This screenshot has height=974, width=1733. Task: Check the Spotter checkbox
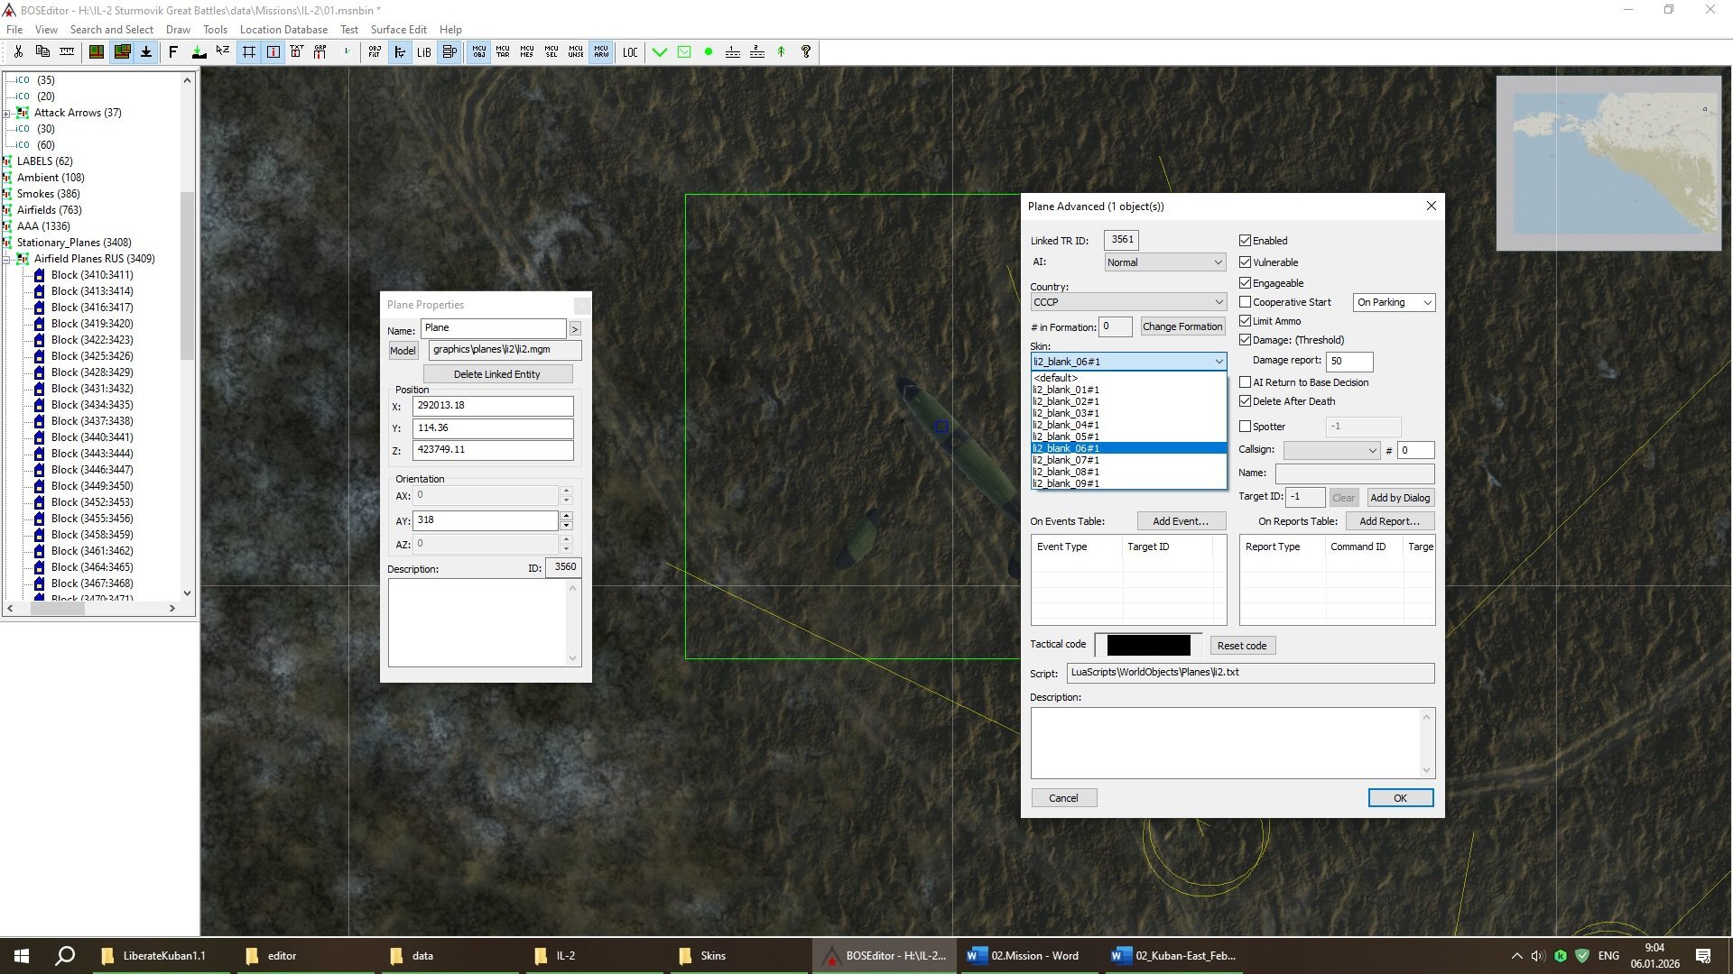point(1246,427)
